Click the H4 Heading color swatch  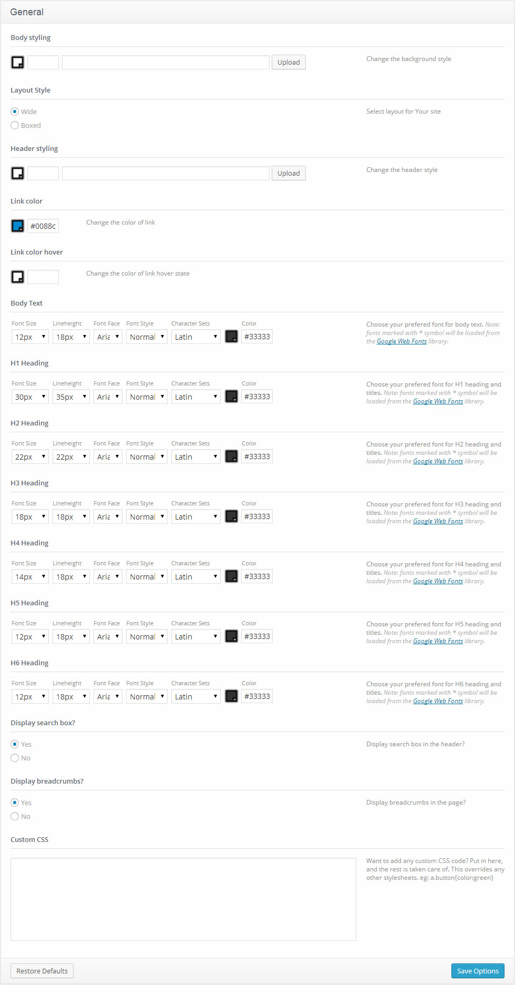231,576
